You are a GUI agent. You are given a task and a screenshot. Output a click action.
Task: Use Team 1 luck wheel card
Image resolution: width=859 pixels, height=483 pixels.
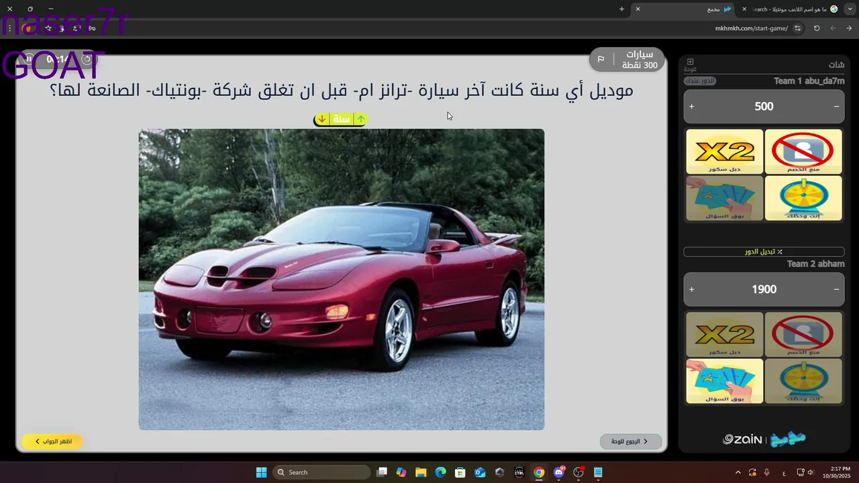coord(803,198)
